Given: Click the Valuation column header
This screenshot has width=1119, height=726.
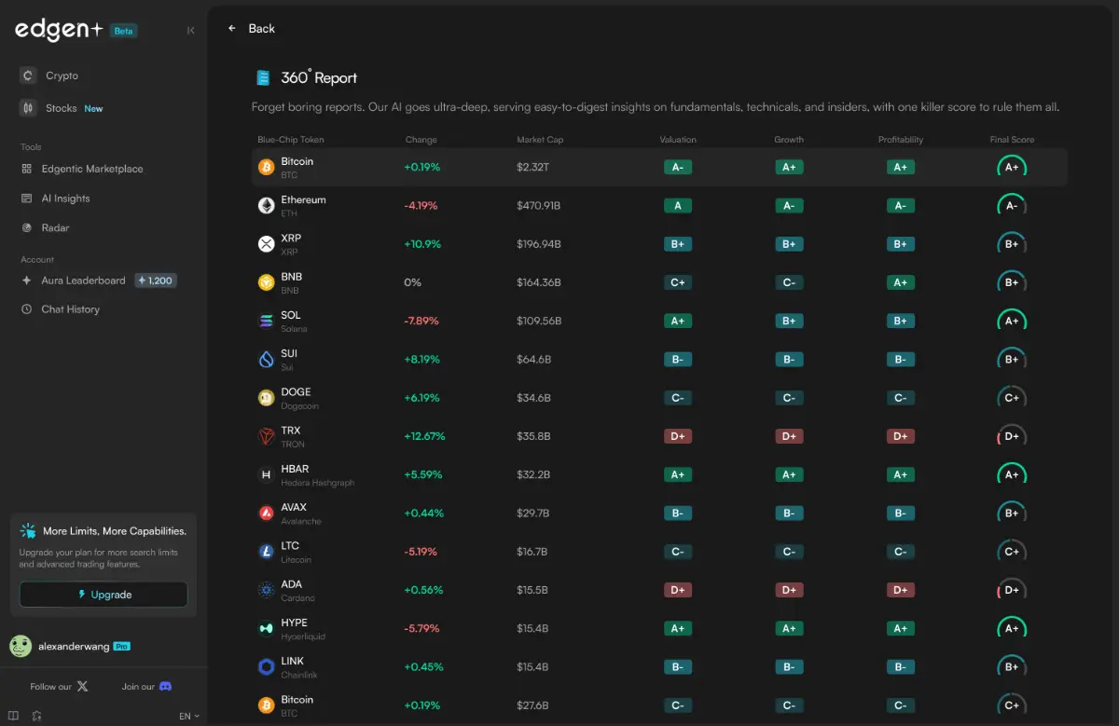Looking at the screenshot, I should coord(678,140).
